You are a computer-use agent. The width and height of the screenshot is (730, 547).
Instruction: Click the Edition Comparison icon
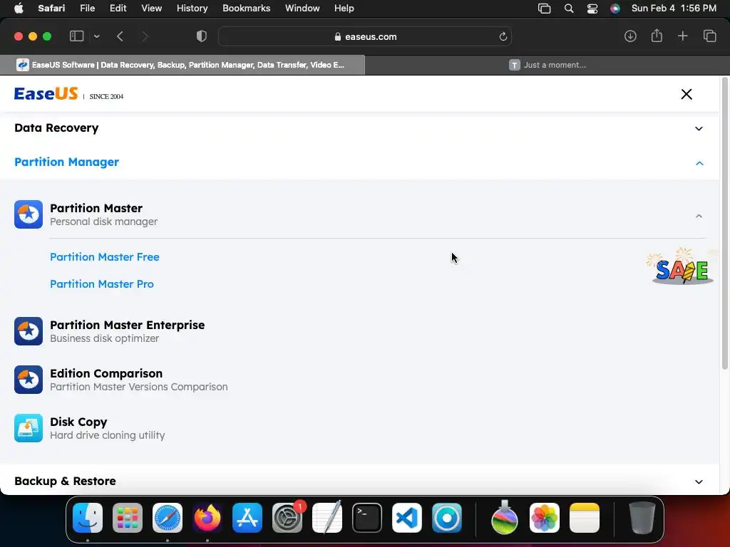[x=29, y=380]
